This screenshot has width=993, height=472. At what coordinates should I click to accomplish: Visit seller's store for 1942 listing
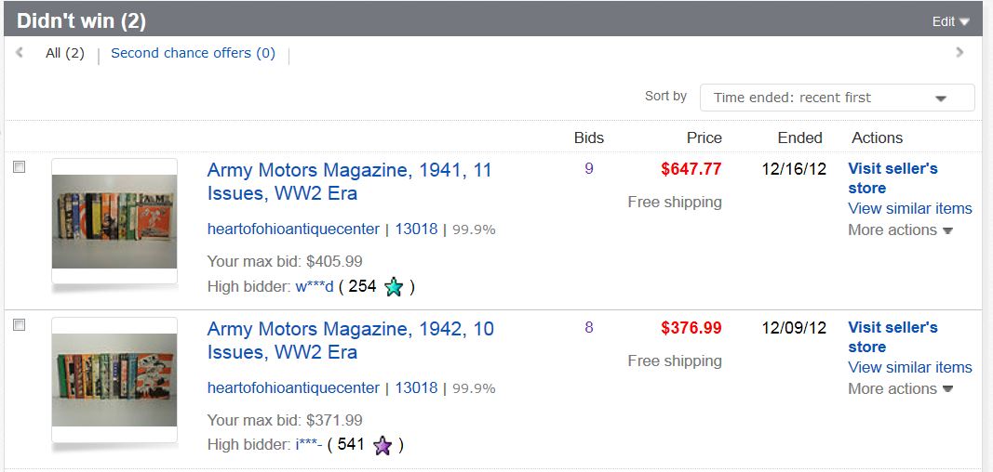(892, 336)
